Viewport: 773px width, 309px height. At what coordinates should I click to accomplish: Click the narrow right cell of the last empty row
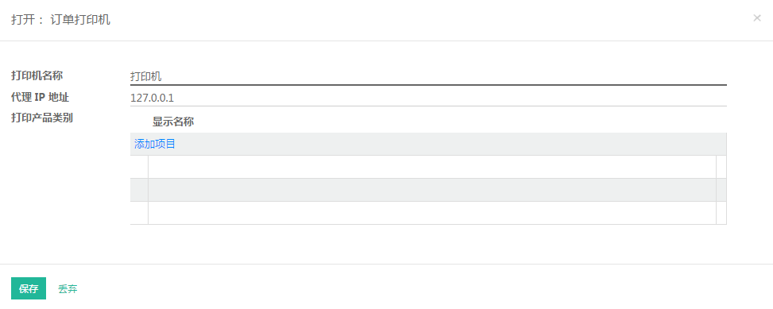pyautogui.click(x=721, y=213)
